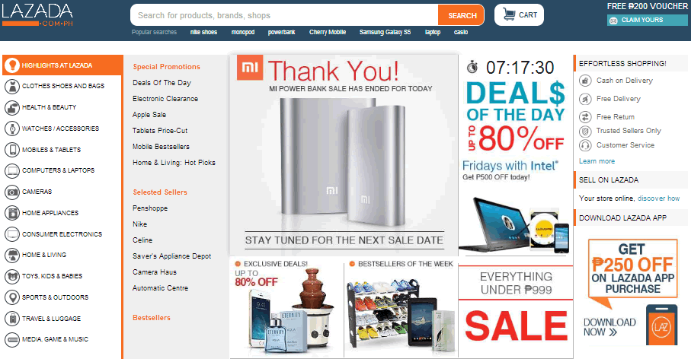The height and width of the screenshot is (362, 691).
Task: Open the Free Return arrows icon
Action: (x=585, y=117)
